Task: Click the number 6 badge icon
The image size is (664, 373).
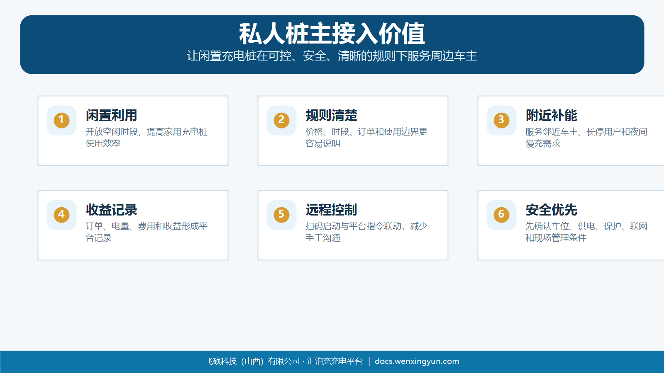Action: (x=501, y=215)
